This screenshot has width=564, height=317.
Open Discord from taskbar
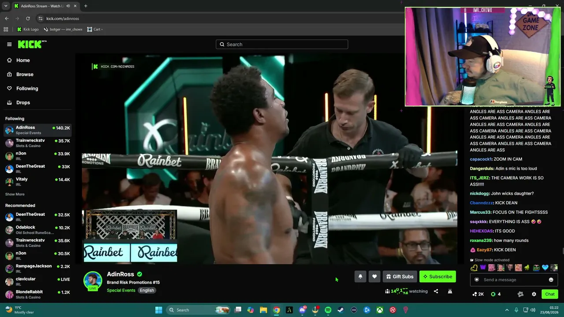302,310
